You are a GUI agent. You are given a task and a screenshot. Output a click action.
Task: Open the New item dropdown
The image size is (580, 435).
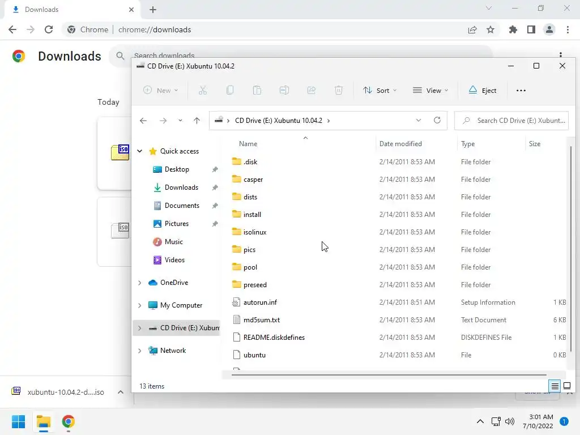160,90
